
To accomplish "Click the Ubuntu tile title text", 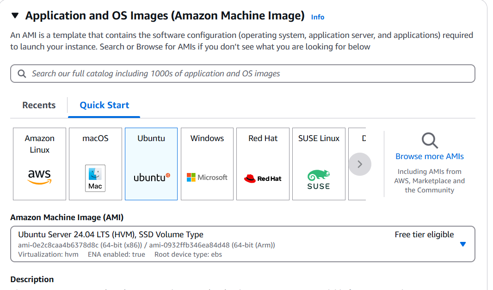I will pyautogui.click(x=151, y=138).
